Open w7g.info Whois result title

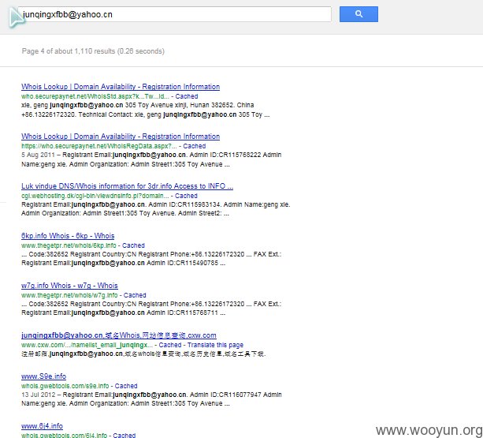click(69, 286)
